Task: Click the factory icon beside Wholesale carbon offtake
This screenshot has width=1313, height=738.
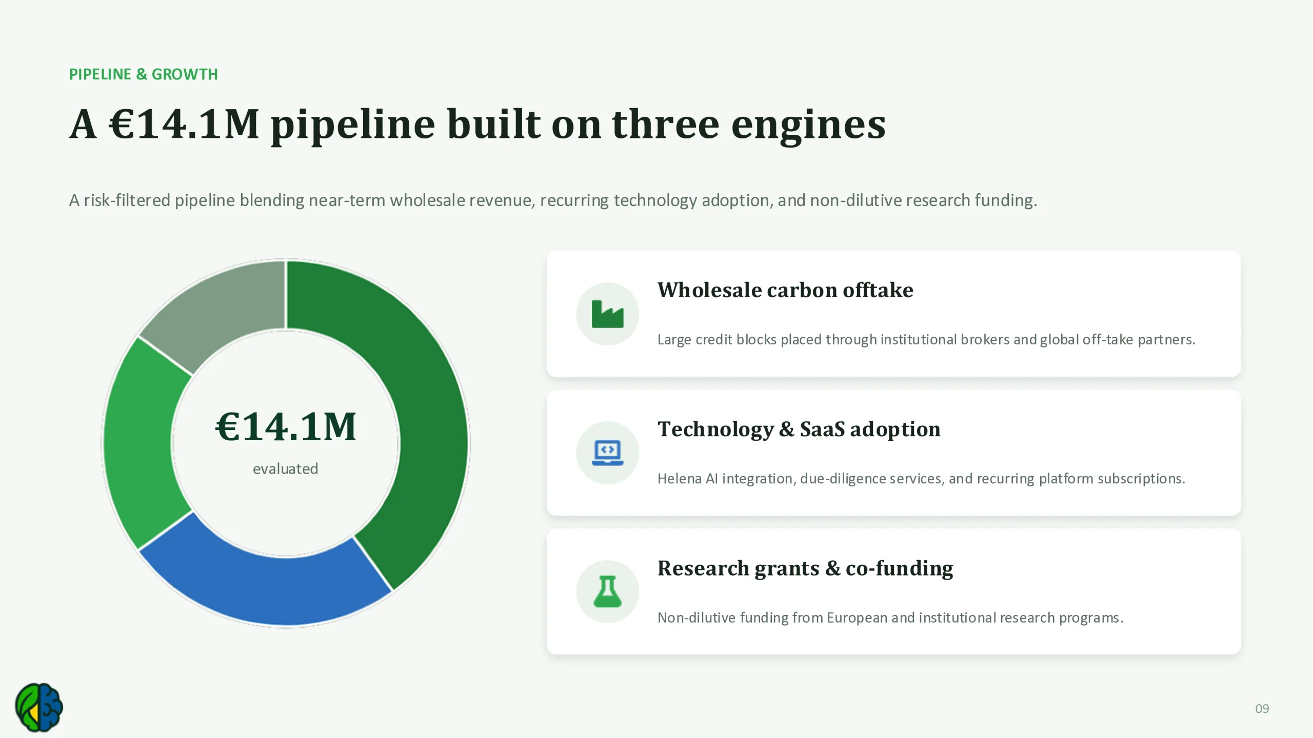Action: tap(607, 314)
